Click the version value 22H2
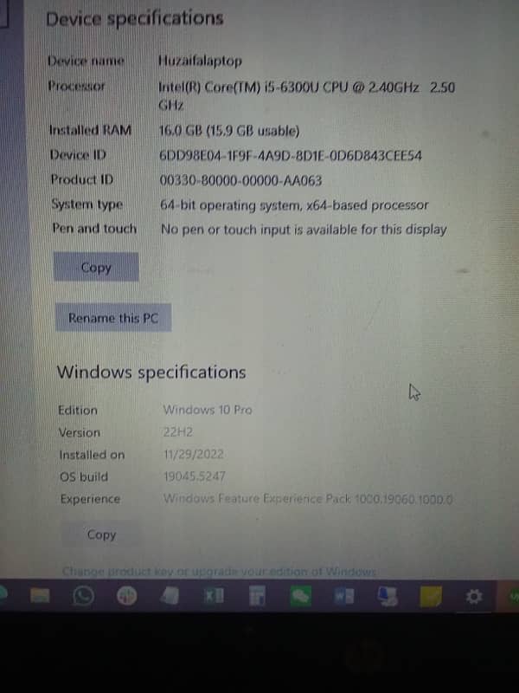Image resolution: width=519 pixels, height=693 pixels. 178,431
